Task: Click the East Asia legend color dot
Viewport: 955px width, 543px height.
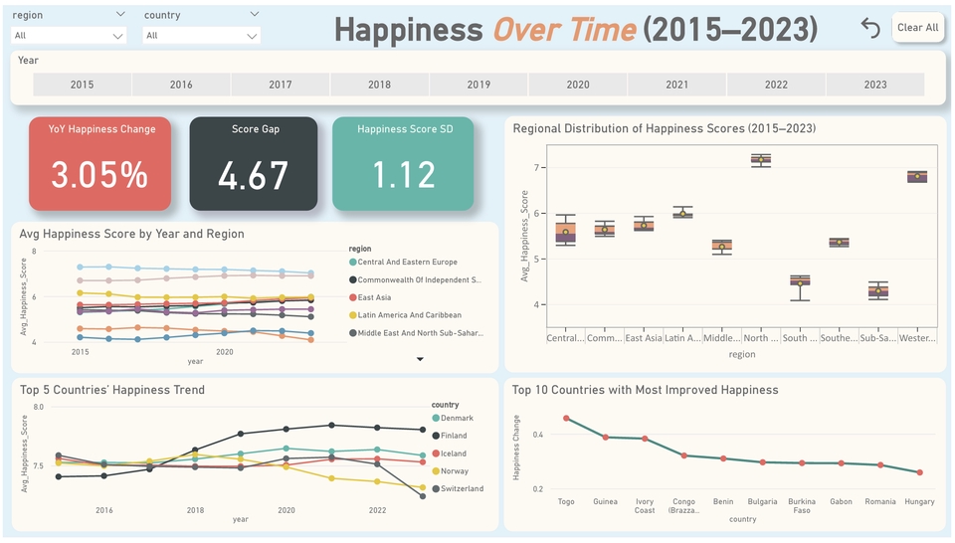Action: (352, 297)
